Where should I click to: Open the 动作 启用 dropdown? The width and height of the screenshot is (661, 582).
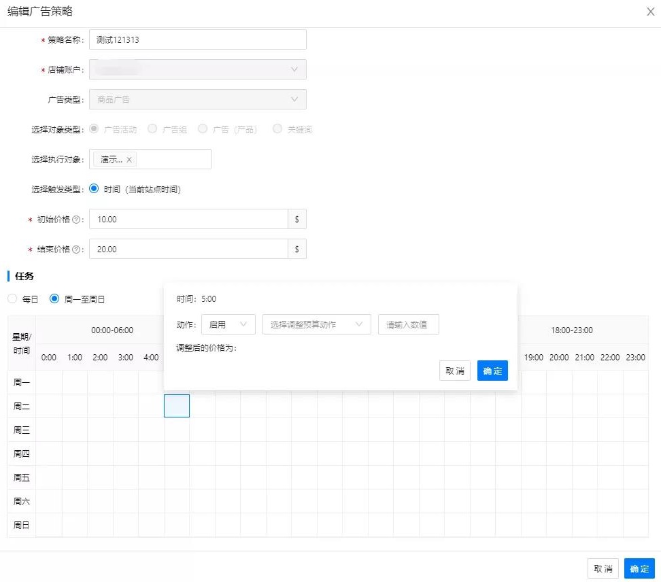coord(228,325)
